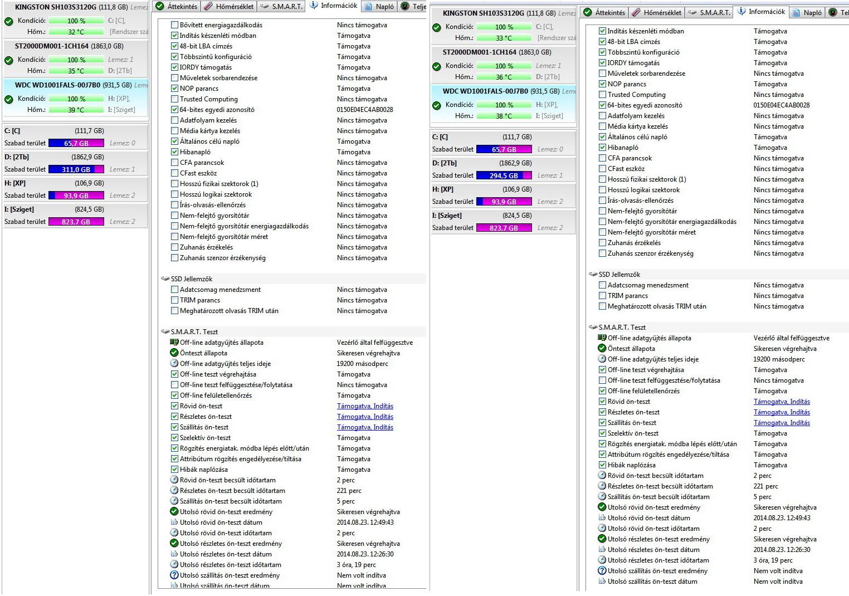Click the Utolsó szállítás ön-teszt eredmény question icon, left window

(174, 575)
